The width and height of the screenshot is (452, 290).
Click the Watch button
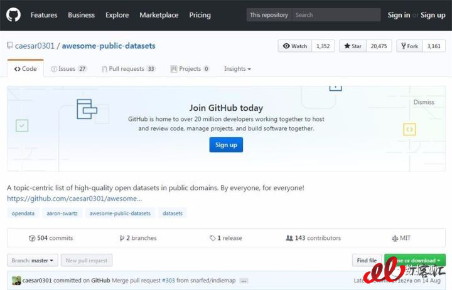(x=295, y=46)
